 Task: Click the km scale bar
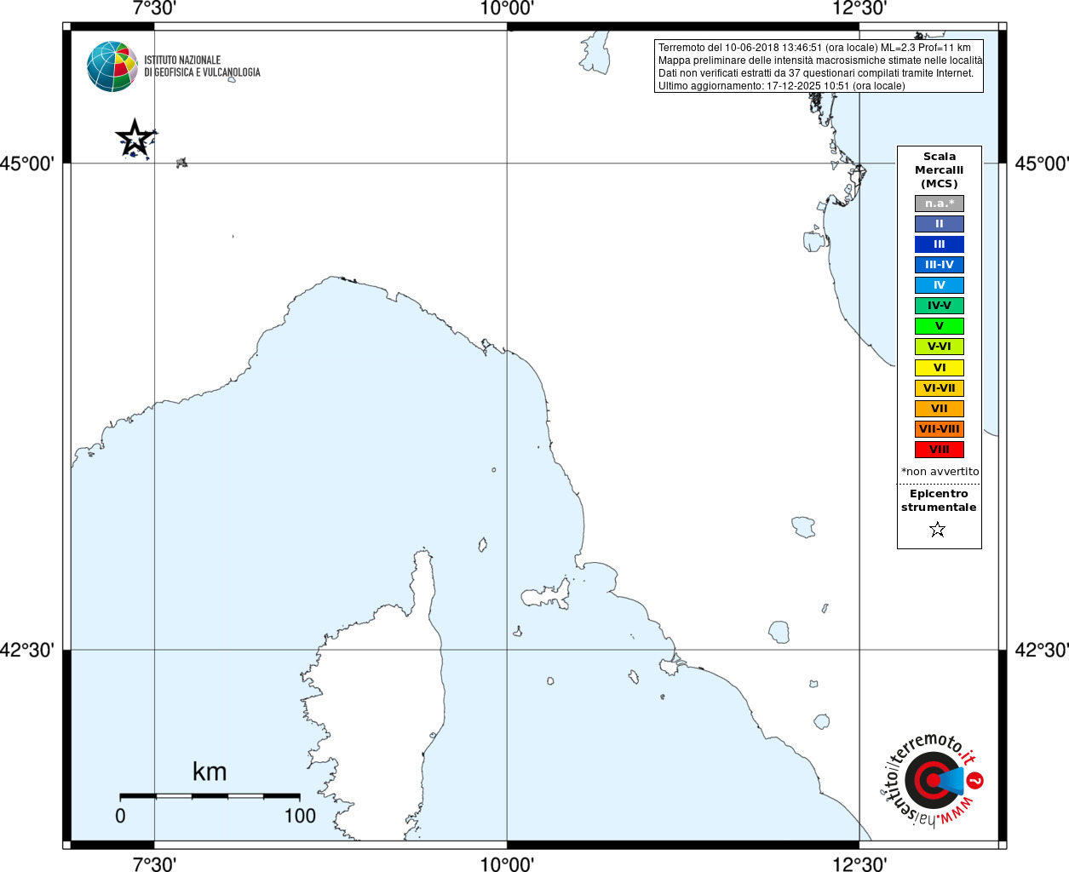(x=210, y=796)
